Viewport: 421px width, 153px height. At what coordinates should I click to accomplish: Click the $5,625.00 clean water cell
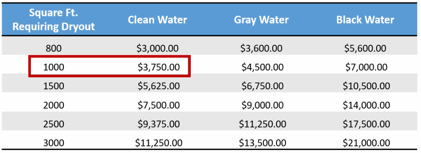158,86
